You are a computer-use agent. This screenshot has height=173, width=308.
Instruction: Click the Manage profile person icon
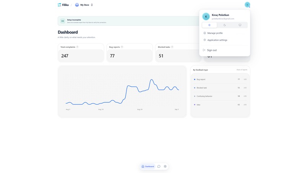click(205, 33)
